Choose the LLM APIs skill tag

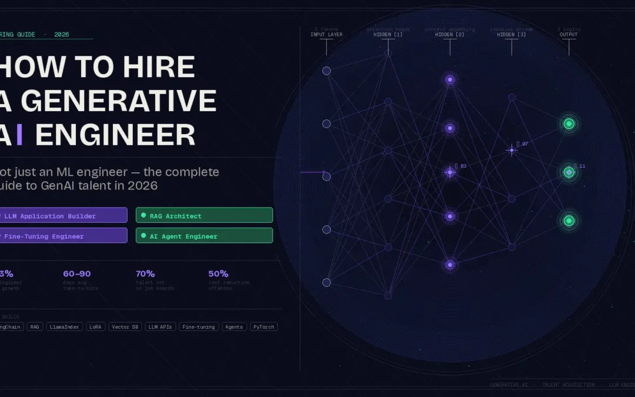160,326
